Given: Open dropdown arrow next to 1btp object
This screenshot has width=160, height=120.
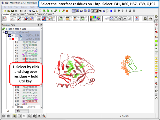Looking at the screenshot, I should point(13,36).
